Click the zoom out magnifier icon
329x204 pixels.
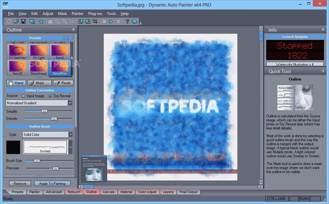pyautogui.click(x=57, y=22)
